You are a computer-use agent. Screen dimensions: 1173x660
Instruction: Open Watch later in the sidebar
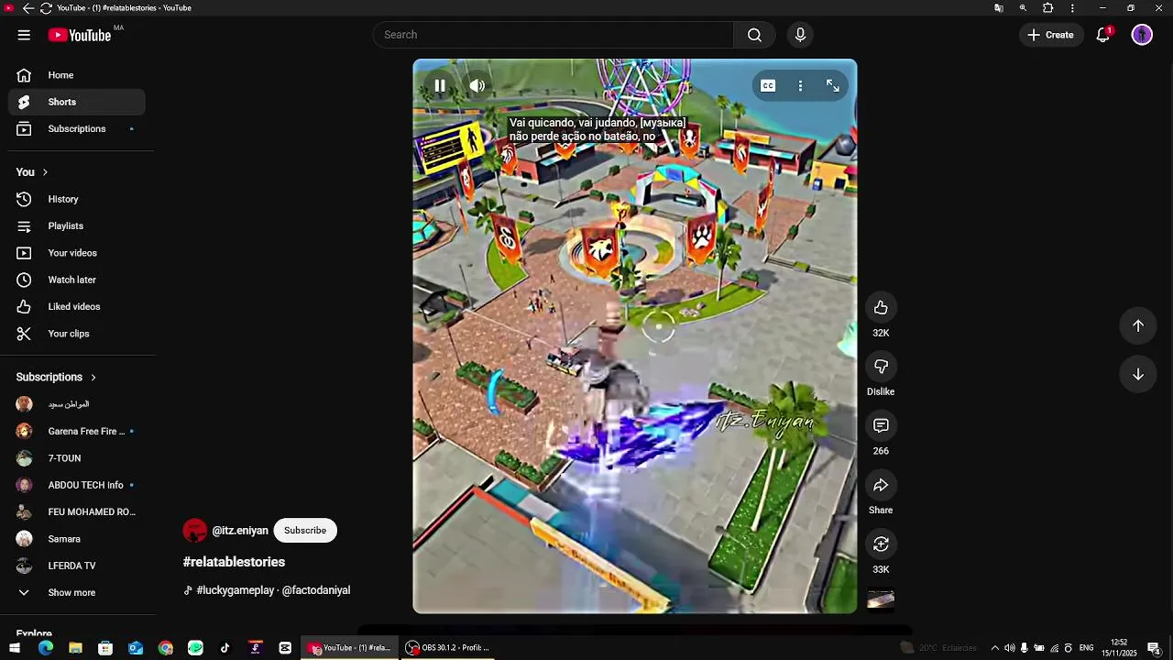(77, 280)
